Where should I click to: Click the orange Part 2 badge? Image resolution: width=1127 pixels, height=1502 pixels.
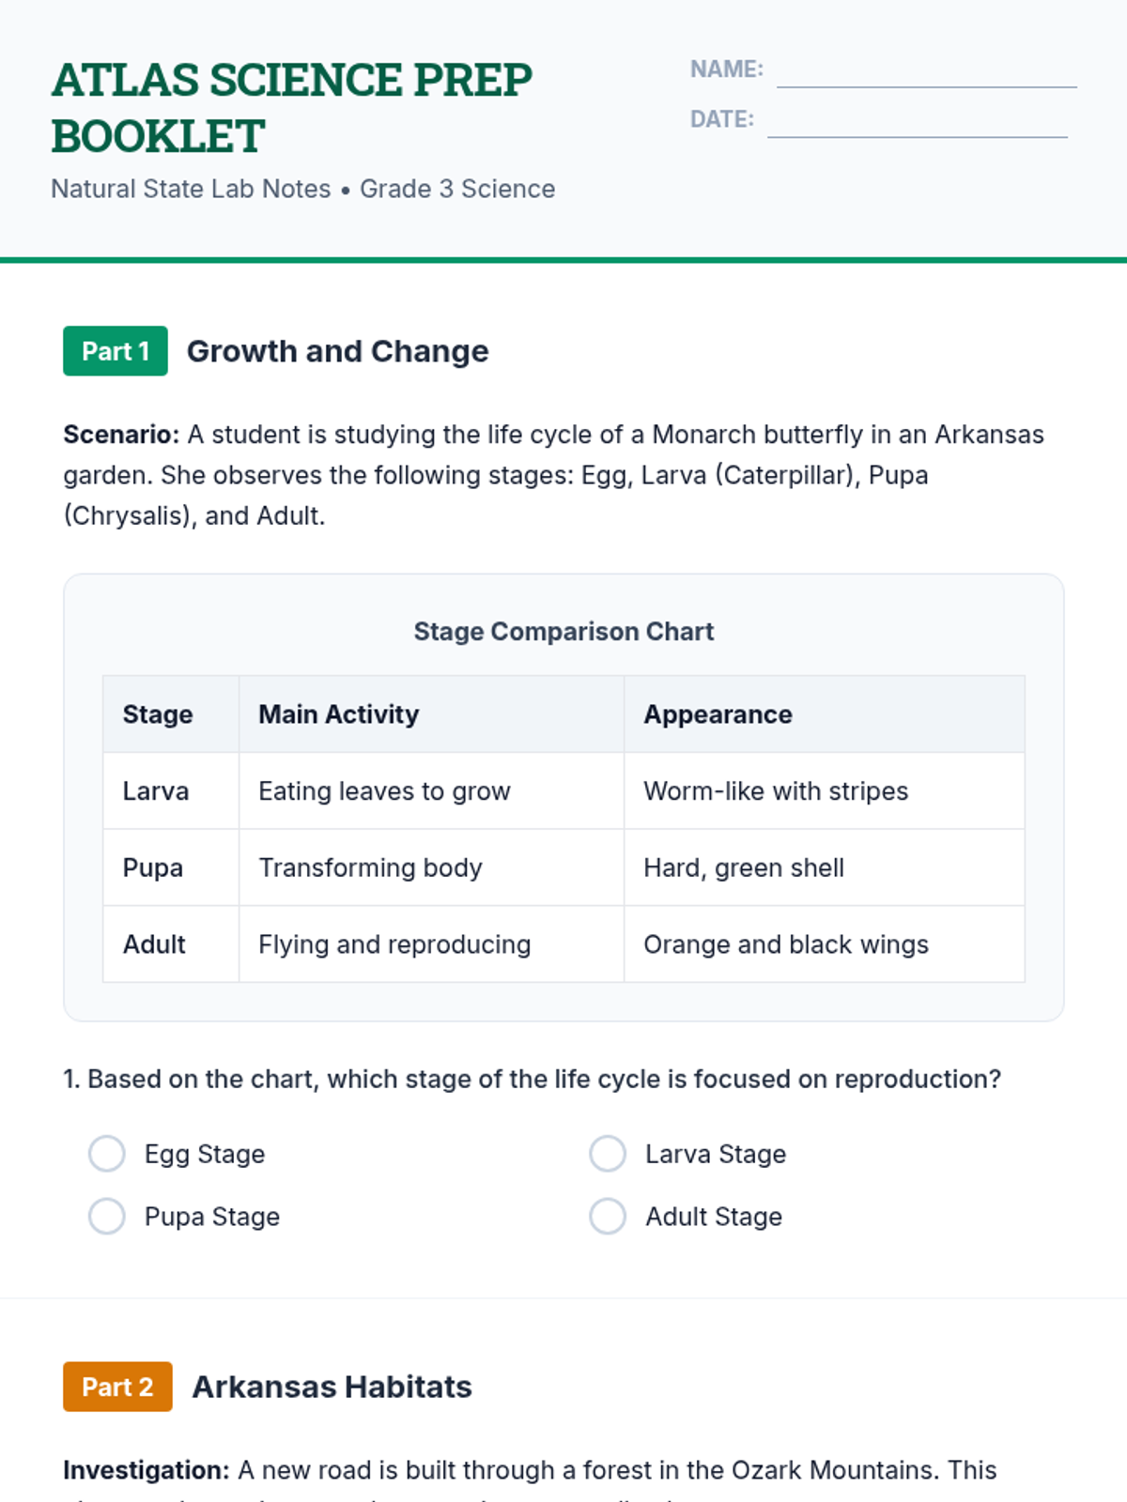pos(117,1387)
